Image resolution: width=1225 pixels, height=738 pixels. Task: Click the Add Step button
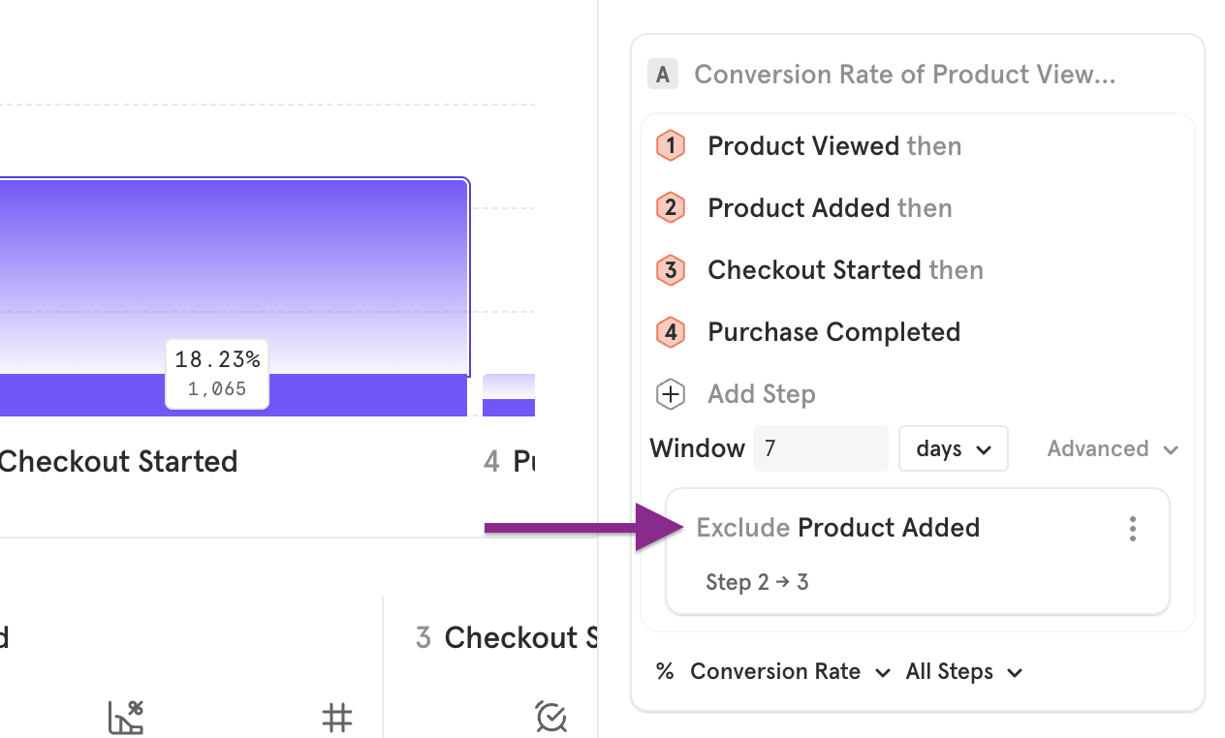point(762,393)
